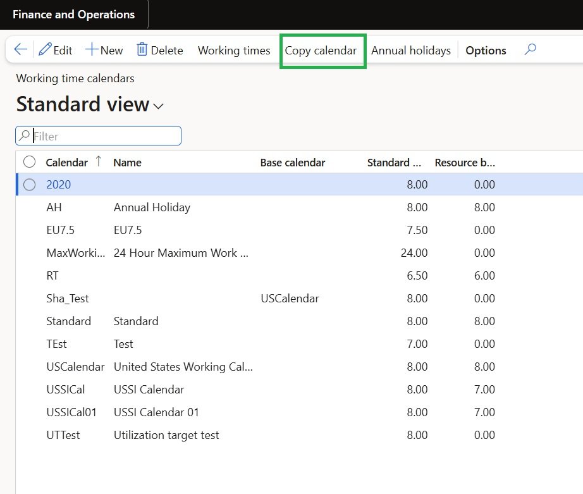Open the Options menu tab
Image resolution: width=583 pixels, height=494 pixels.
pos(486,51)
